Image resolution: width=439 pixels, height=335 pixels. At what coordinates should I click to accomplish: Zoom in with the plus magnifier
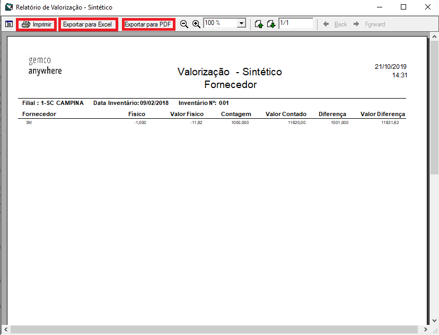pos(196,24)
